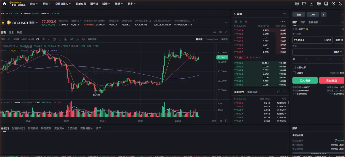Screen dimensions: 345x157
Task: Expand the BTCUSDT symbol selector arrow
Action: (37, 22)
